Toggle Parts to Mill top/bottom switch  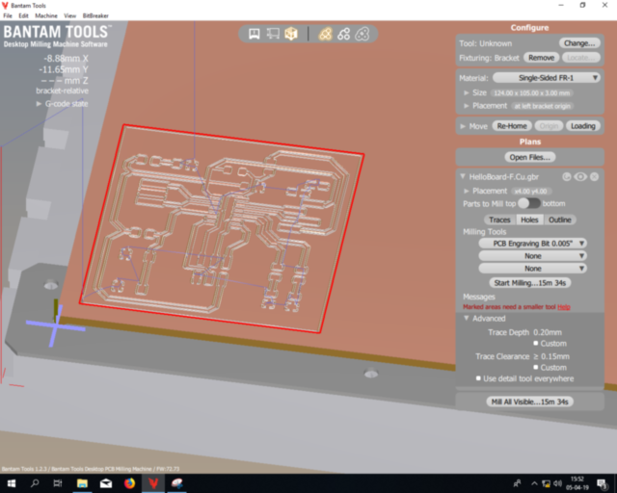tap(529, 203)
